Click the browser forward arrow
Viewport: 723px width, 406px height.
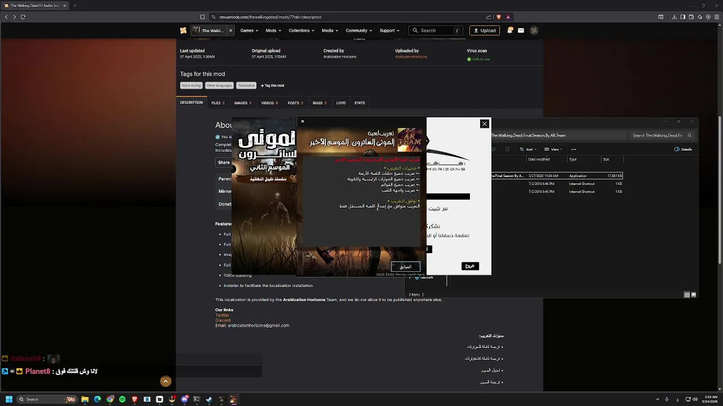tap(14, 17)
